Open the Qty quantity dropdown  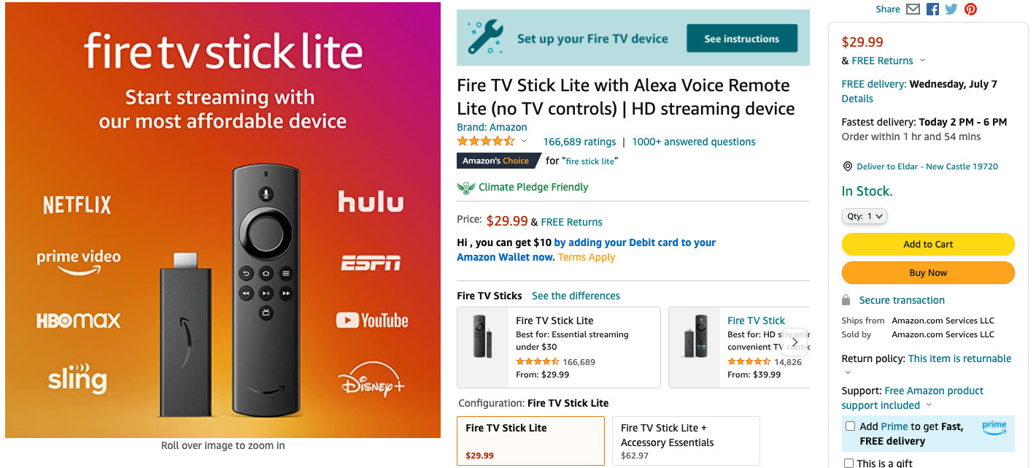tap(865, 216)
